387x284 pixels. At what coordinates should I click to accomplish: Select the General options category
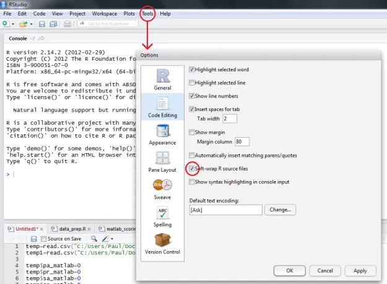[x=162, y=79]
